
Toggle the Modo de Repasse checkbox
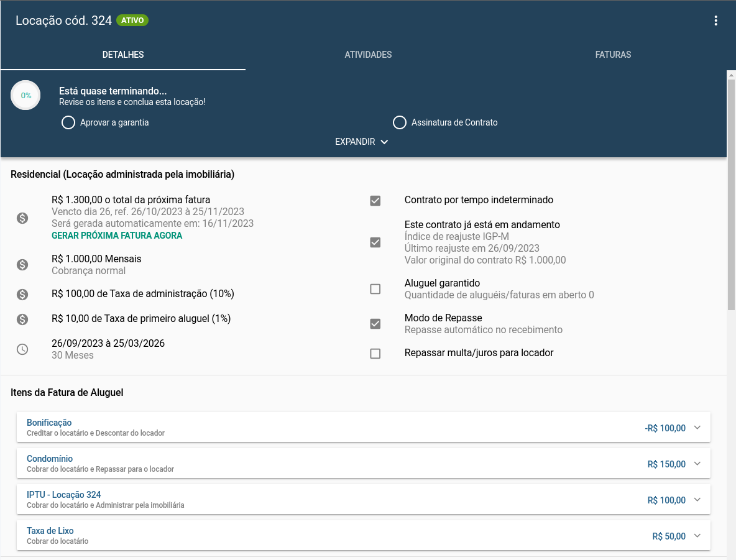(375, 324)
